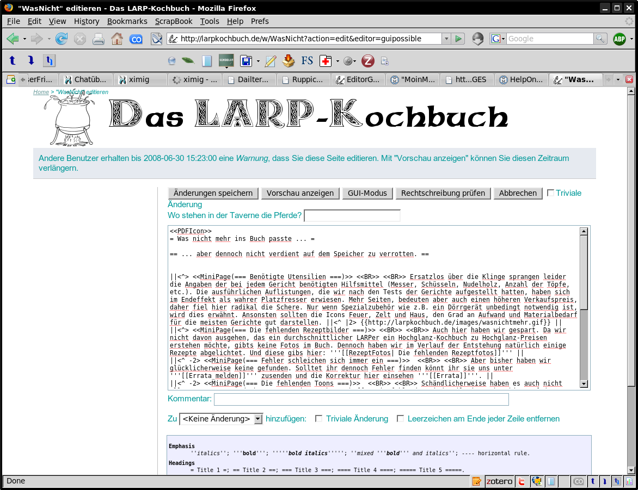Screen dimensions: 638x490
Task: Toggle Triviale Änderung checkbox beside Abbrechen
Action: pos(550,193)
